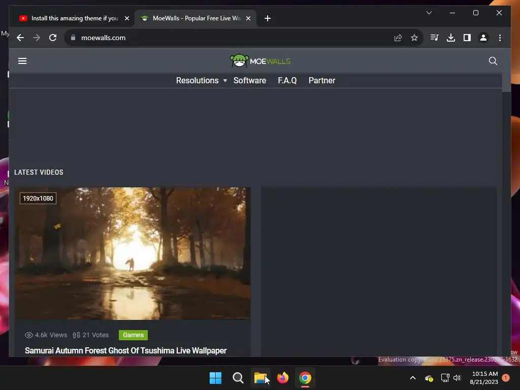Bookmark this tab with the star

(x=414, y=38)
